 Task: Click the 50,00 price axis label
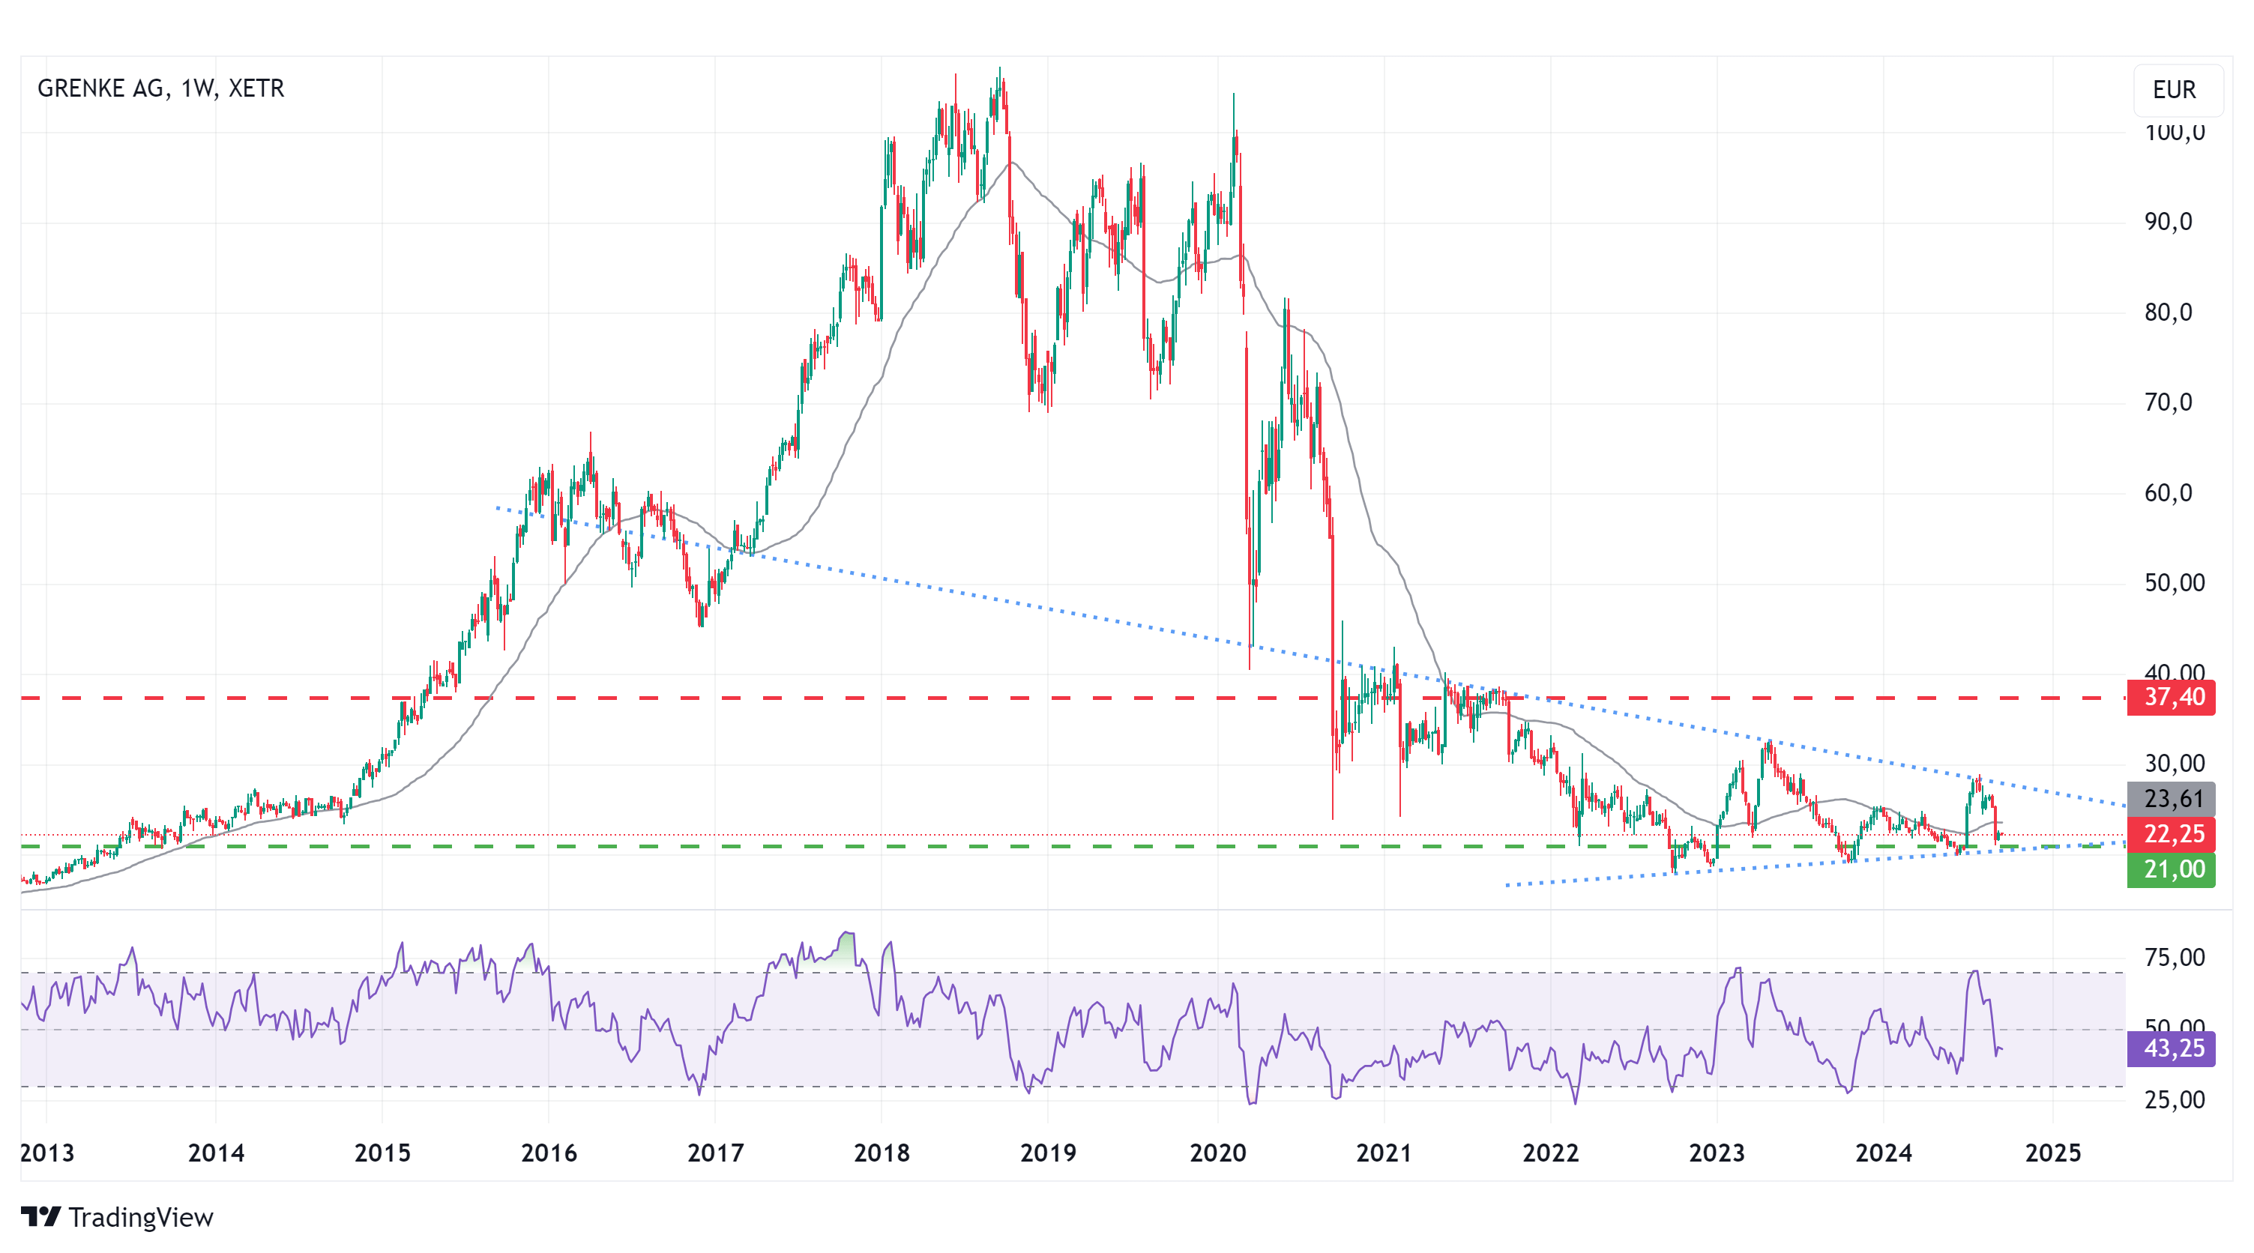2175,584
